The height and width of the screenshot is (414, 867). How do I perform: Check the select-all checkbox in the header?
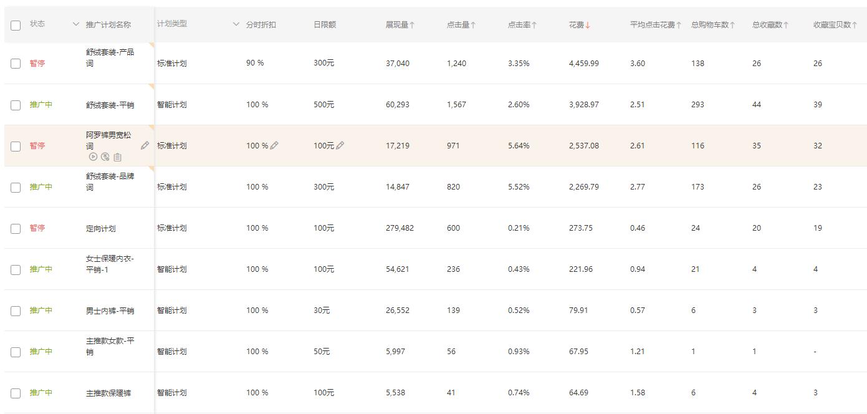[x=15, y=26]
